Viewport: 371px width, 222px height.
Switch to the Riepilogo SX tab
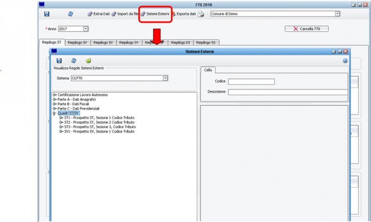(103, 43)
